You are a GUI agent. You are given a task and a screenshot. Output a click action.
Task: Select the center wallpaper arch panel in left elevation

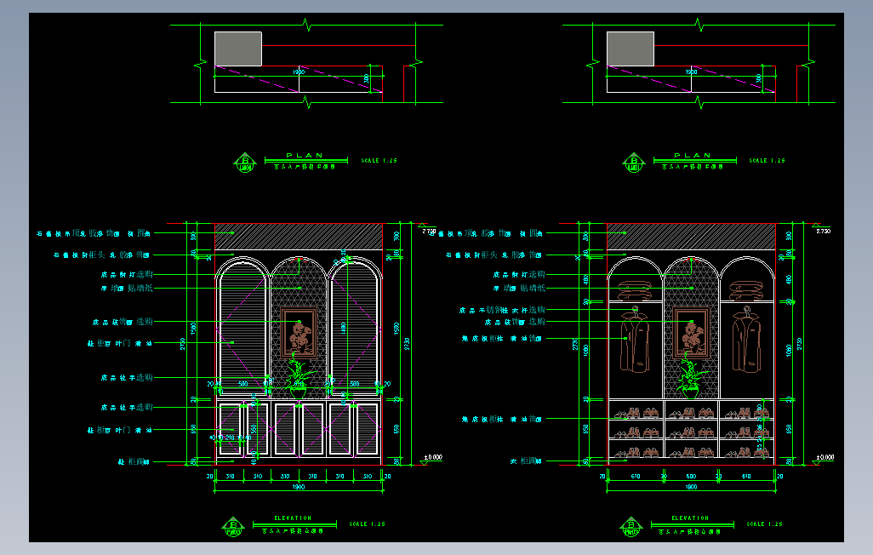299,327
